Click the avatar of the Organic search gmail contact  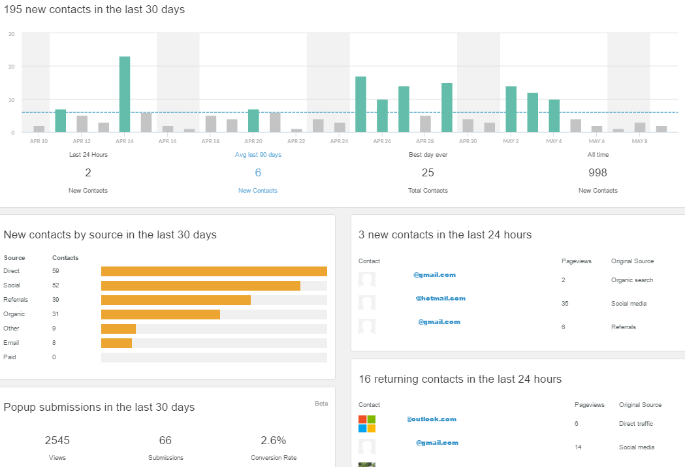tap(367, 280)
